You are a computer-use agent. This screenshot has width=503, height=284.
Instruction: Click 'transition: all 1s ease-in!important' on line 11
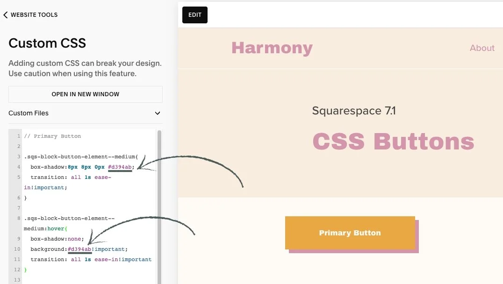tap(91, 259)
